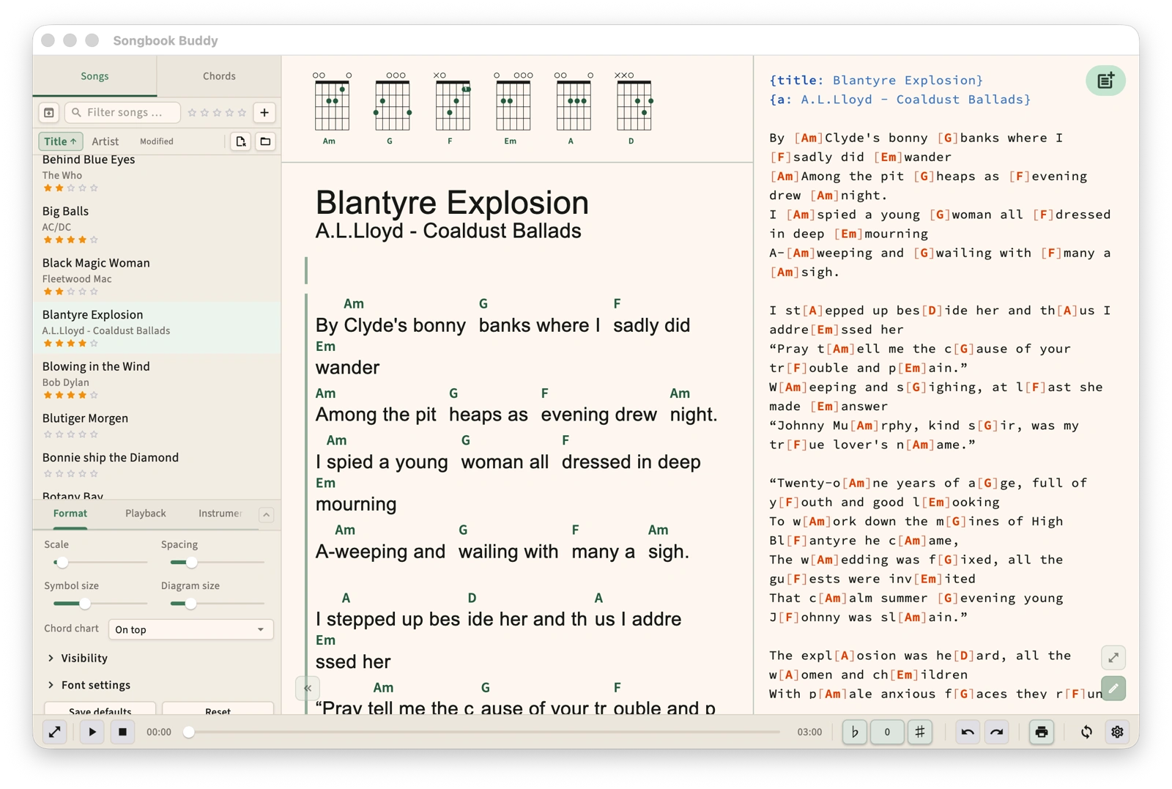The width and height of the screenshot is (1172, 789).
Task: Open the Playback tab
Action: point(145,514)
